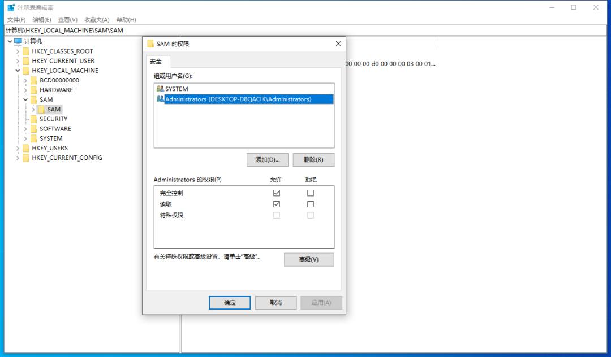The width and height of the screenshot is (611, 357).
Task: Collapse HKEY_LOCAL_MACHINE tree node
Action: pos(18,71)
